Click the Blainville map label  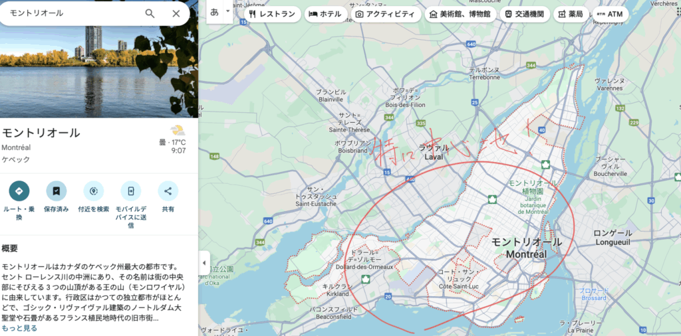[331, 96]
